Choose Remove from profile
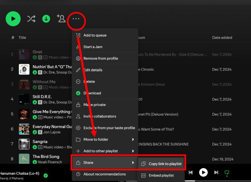 [x=105, y=58]
